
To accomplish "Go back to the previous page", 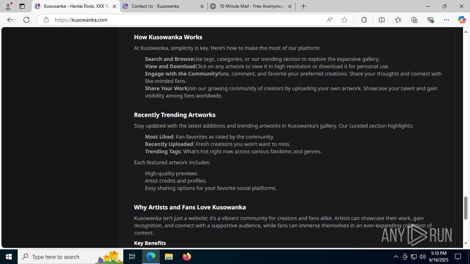I will click(10, 20).
